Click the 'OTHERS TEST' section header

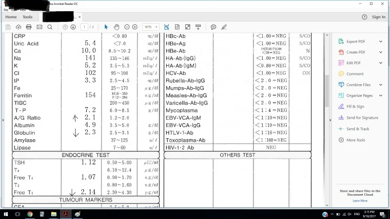[237, 155]
